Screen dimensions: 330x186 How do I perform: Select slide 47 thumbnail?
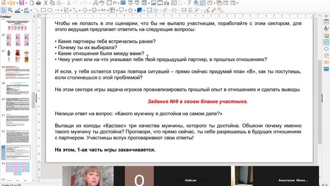click(x=18, y=56)
